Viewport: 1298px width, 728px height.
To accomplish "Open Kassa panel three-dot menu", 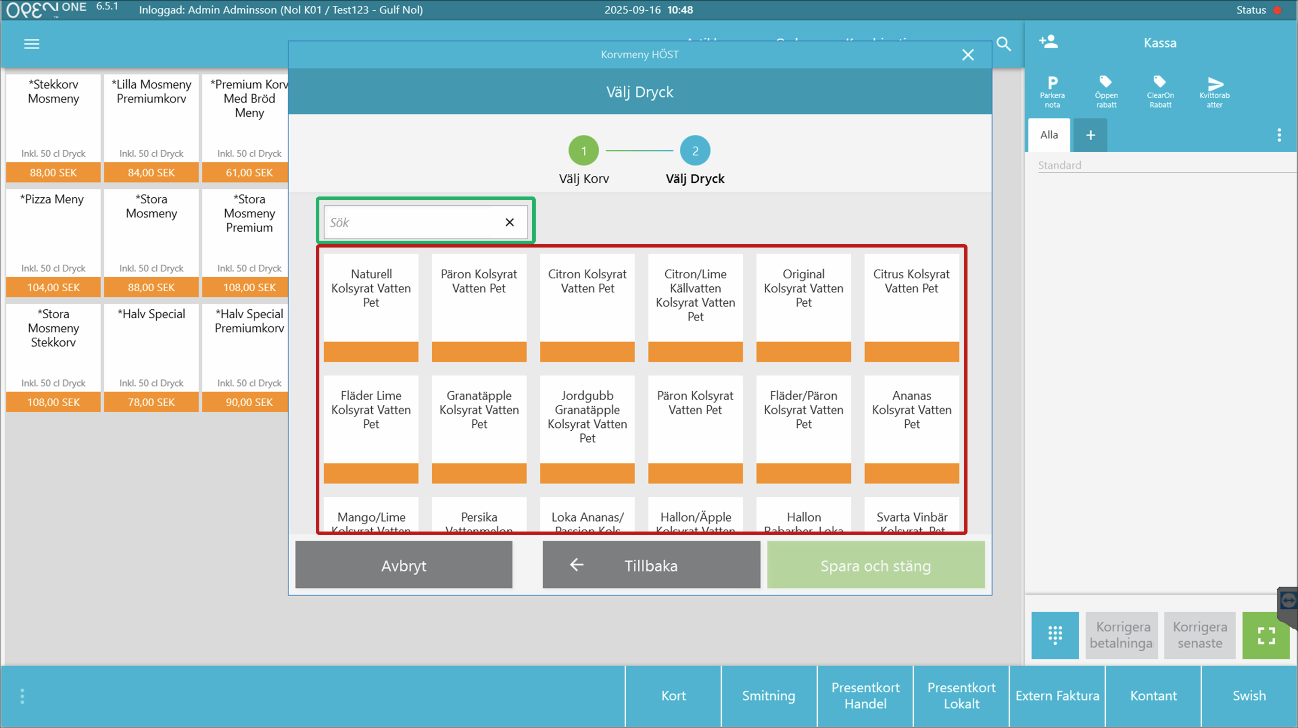I will [1279, 135].
